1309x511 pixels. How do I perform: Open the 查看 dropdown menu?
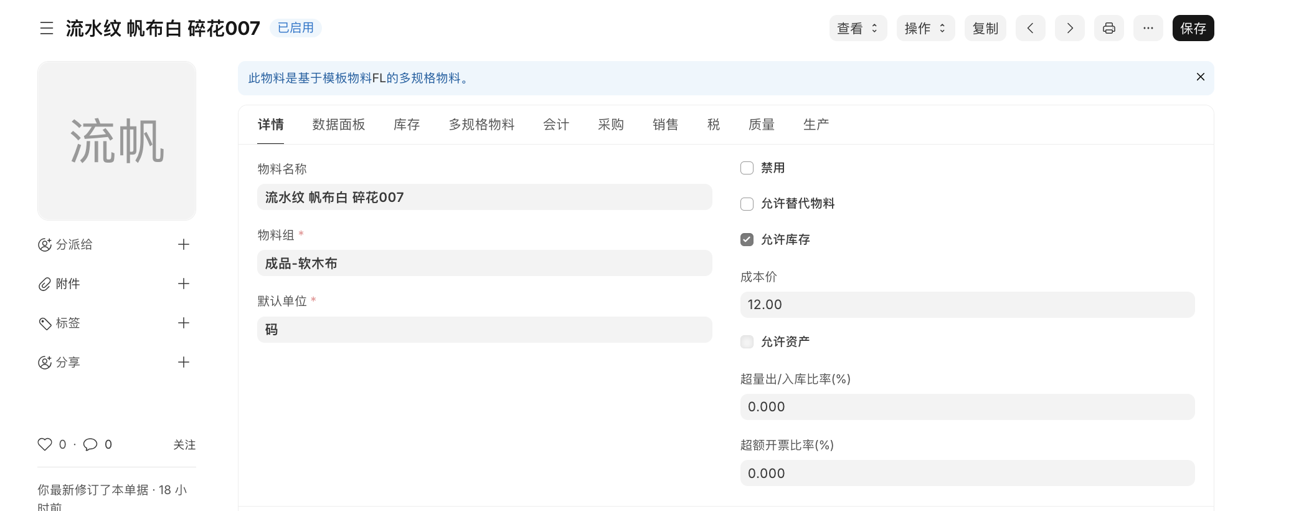tap(858, 29)
